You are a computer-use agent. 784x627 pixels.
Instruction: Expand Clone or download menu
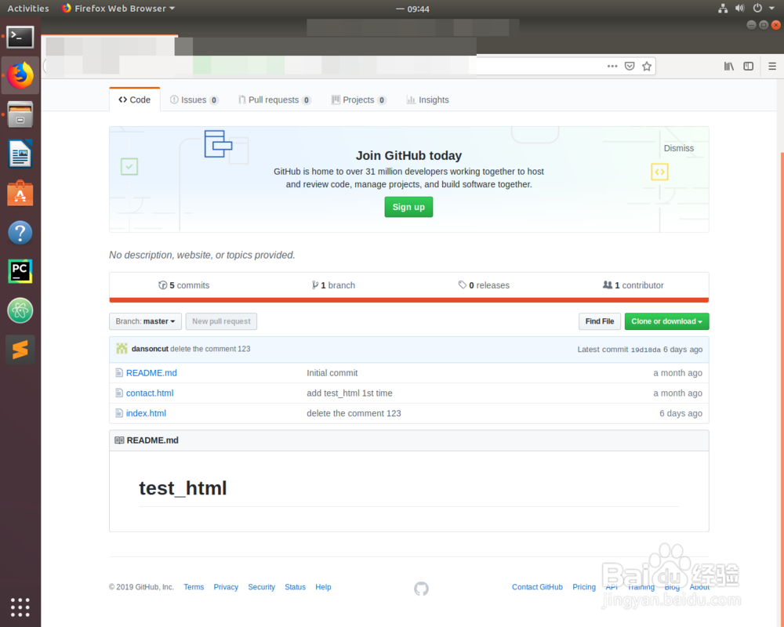pyautogui.click(x=666, y=321)
